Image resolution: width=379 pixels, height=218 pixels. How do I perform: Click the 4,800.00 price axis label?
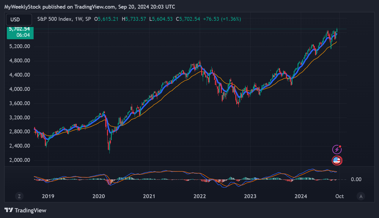[19, 61]
